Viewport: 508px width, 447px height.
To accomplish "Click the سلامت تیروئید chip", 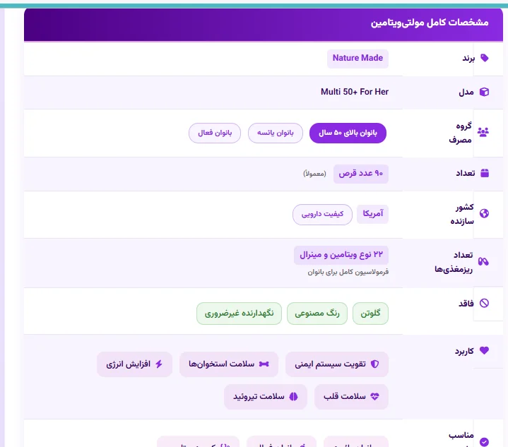I will (266, 397).
